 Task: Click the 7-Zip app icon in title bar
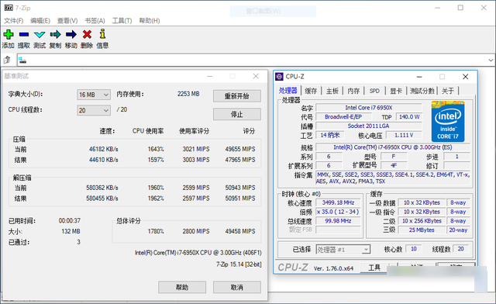(9, 8)
